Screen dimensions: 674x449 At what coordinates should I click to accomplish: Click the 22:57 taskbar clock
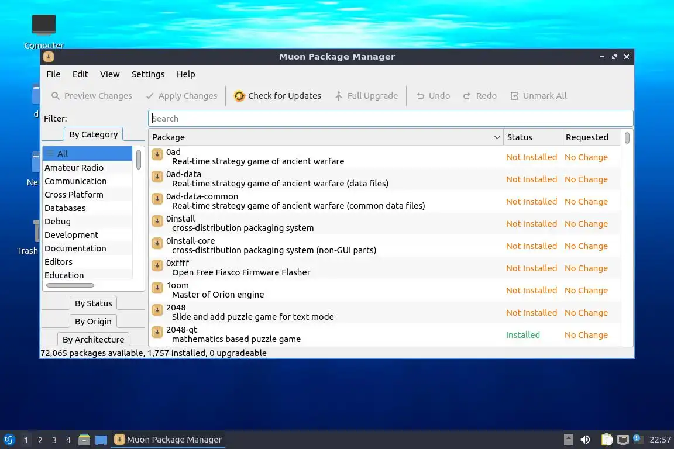[x=660, y=440]
